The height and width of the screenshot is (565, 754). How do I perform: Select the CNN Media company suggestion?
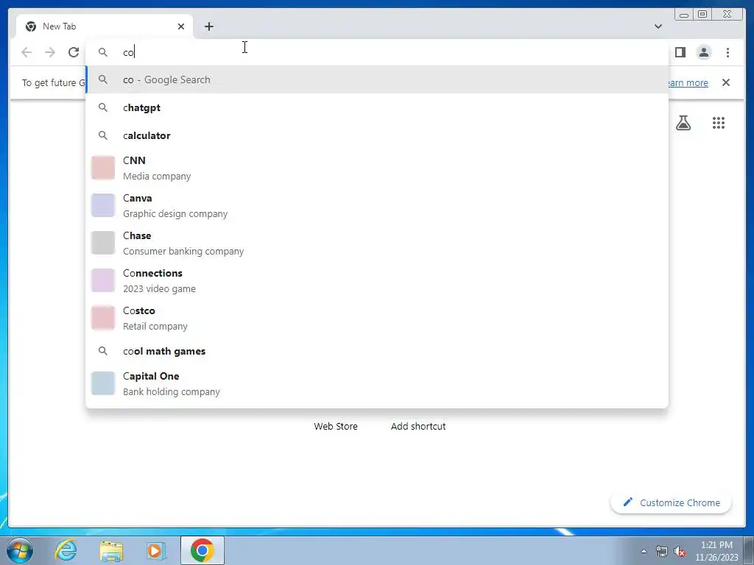click(x=377, y=168)
